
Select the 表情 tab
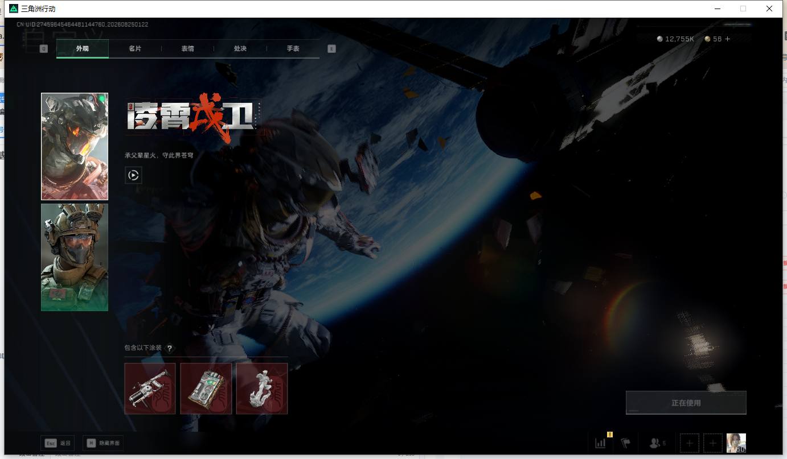(x=187, y=49)
